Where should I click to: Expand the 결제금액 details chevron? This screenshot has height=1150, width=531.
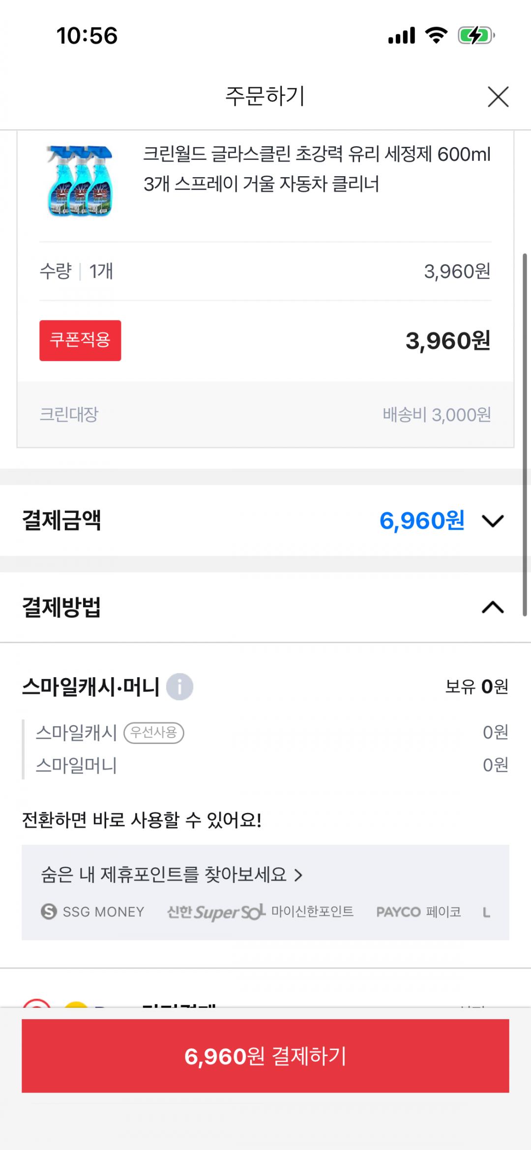click(493, 521)
